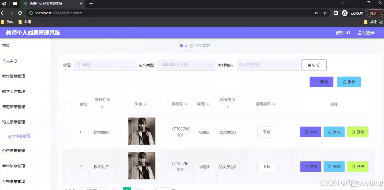The image size is (384, 190).
Task: Click 下载 to download row 1's 证明材料
Action: [x=266, y=132]
